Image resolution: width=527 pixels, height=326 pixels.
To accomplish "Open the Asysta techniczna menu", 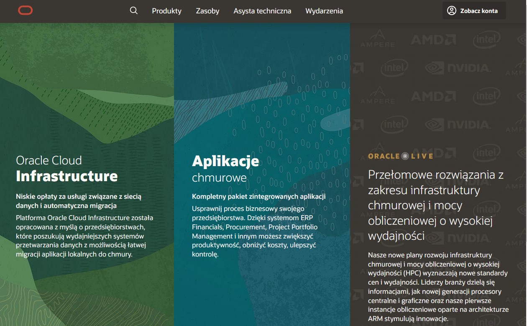I will (x=262, y=11).
